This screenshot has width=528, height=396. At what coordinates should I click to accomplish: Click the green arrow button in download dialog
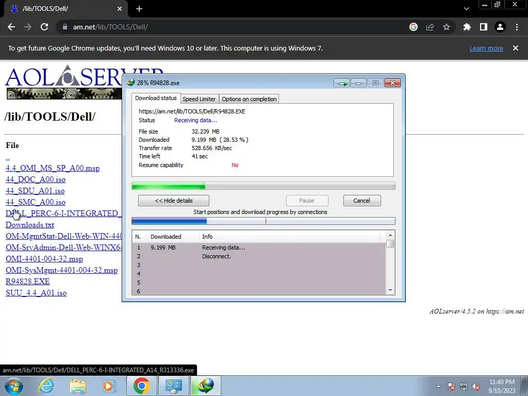342,83
